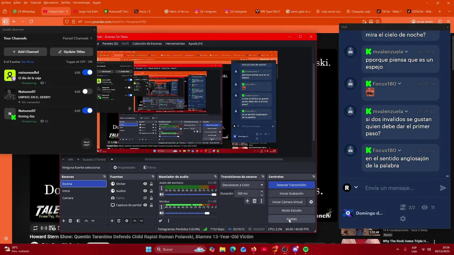This screenshot has width=454, height=255.
Task: Toggle Natsune97 Boxing day channel switch
Action: pos(87,110)
